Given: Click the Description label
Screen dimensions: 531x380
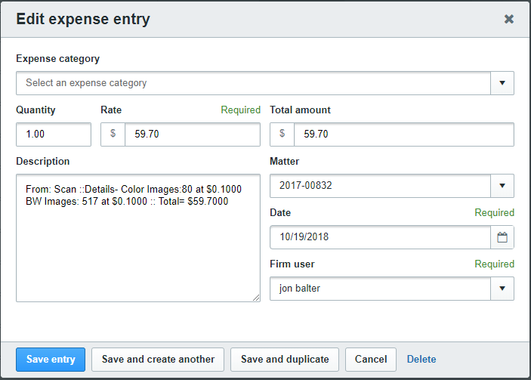Looking at the screenshot, I should click(x=42, y=161).
